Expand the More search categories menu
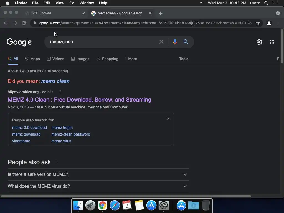 (131, 59)
